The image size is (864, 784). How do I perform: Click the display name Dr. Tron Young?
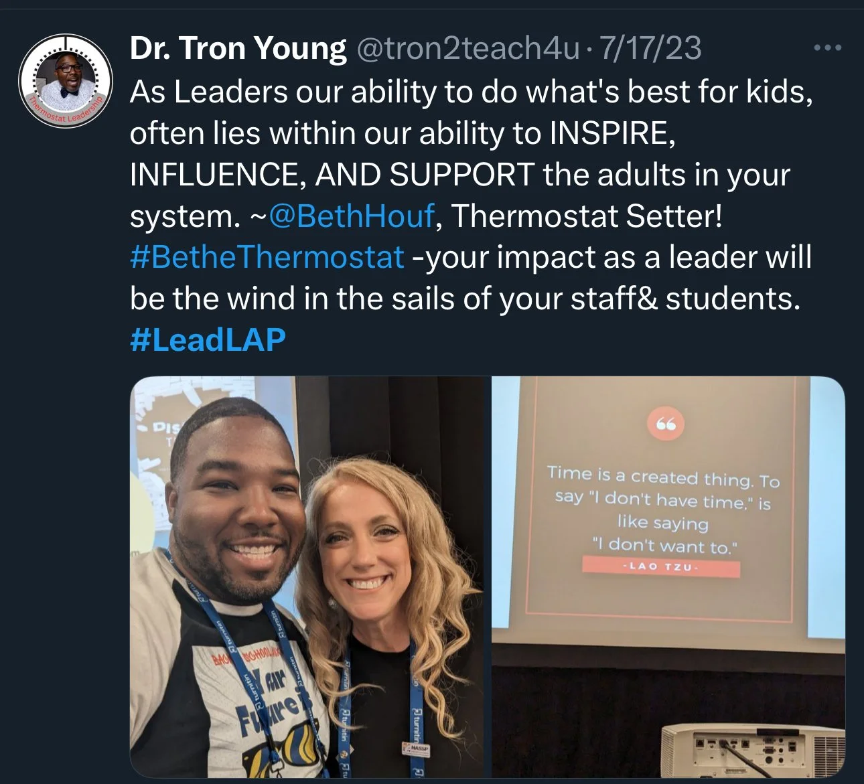click(238, 48)
